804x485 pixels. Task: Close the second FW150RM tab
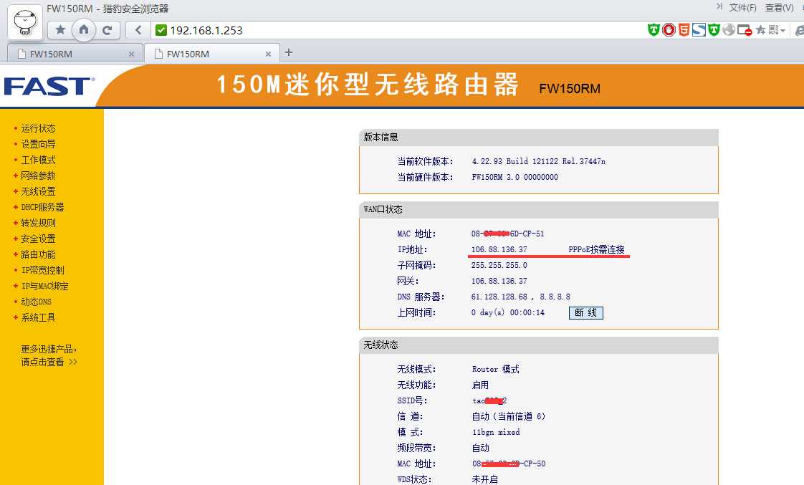(x=268, y=54)
